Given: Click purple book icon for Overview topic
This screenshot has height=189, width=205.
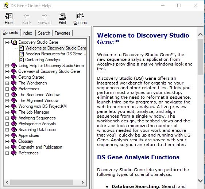Looking at the screenshot, I should coord(14,71).
